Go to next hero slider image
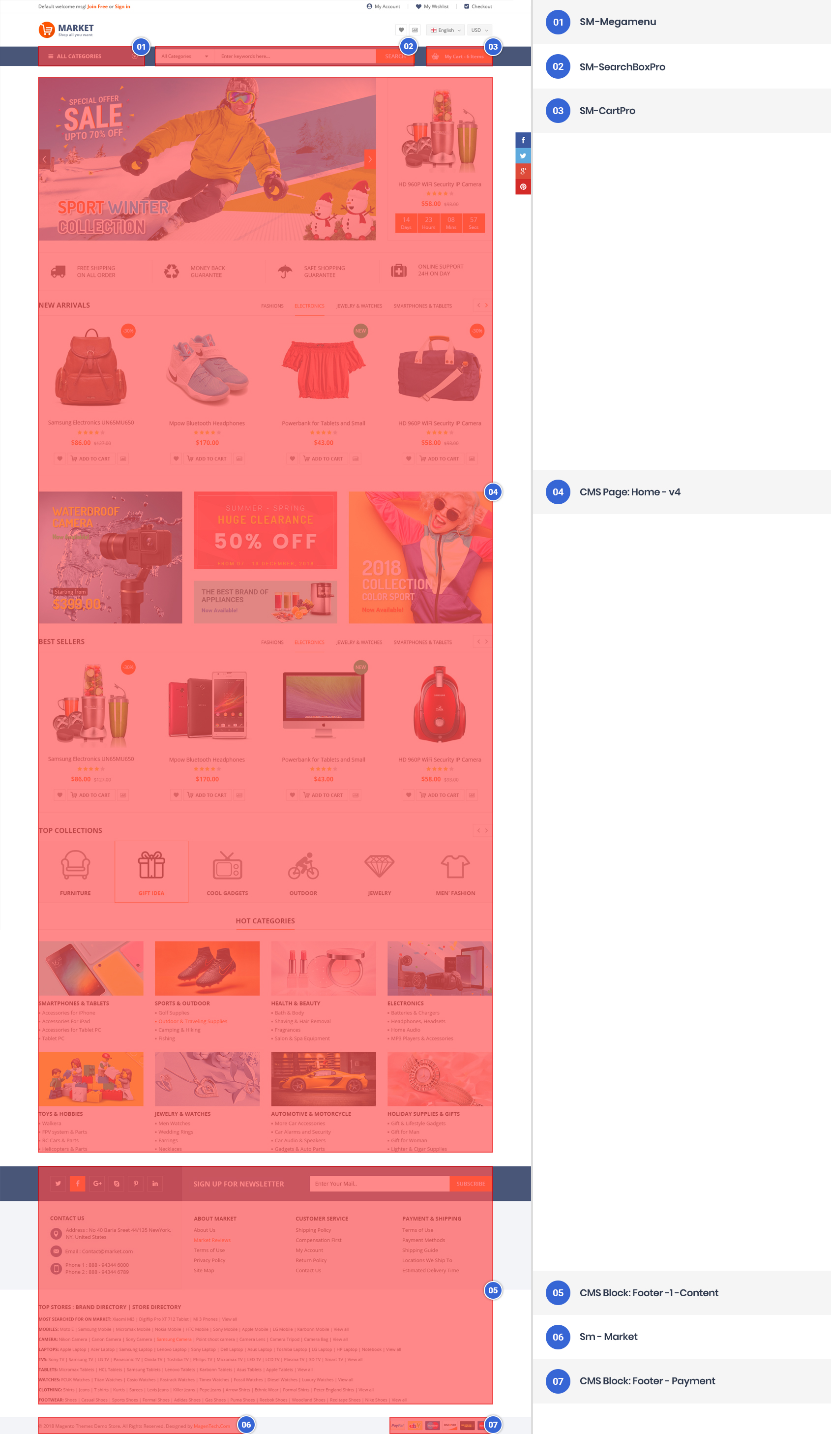Image resolution: width=831 pixels, height=1434 pixels. click(370, 159)
